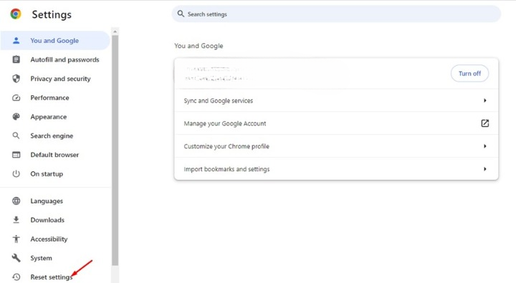The height and width of the screenshot is (283, 516).
Task: Open Import bookmarks and settings
Action: pos(336,169)
